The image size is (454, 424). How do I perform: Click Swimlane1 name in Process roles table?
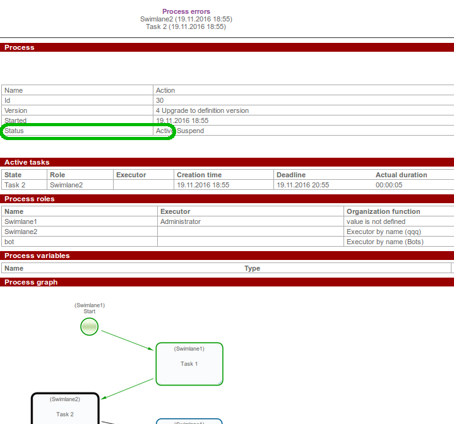[x=21, y=221]
